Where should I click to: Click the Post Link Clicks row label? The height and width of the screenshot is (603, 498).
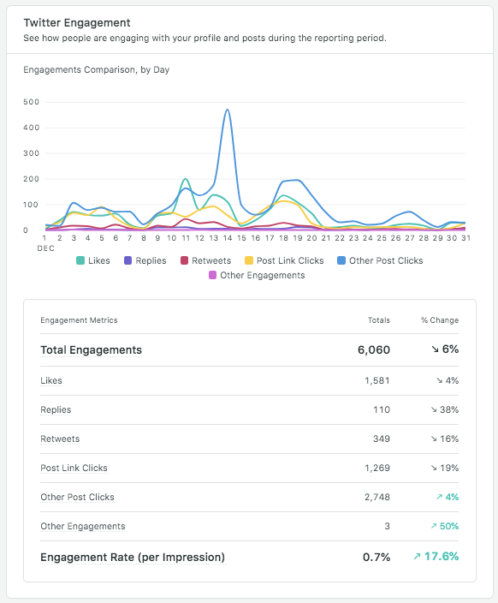(74, 468)
